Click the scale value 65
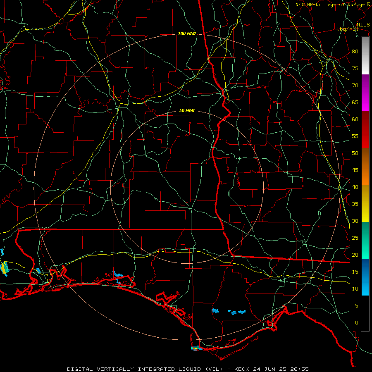 click(x=355, y=102)
